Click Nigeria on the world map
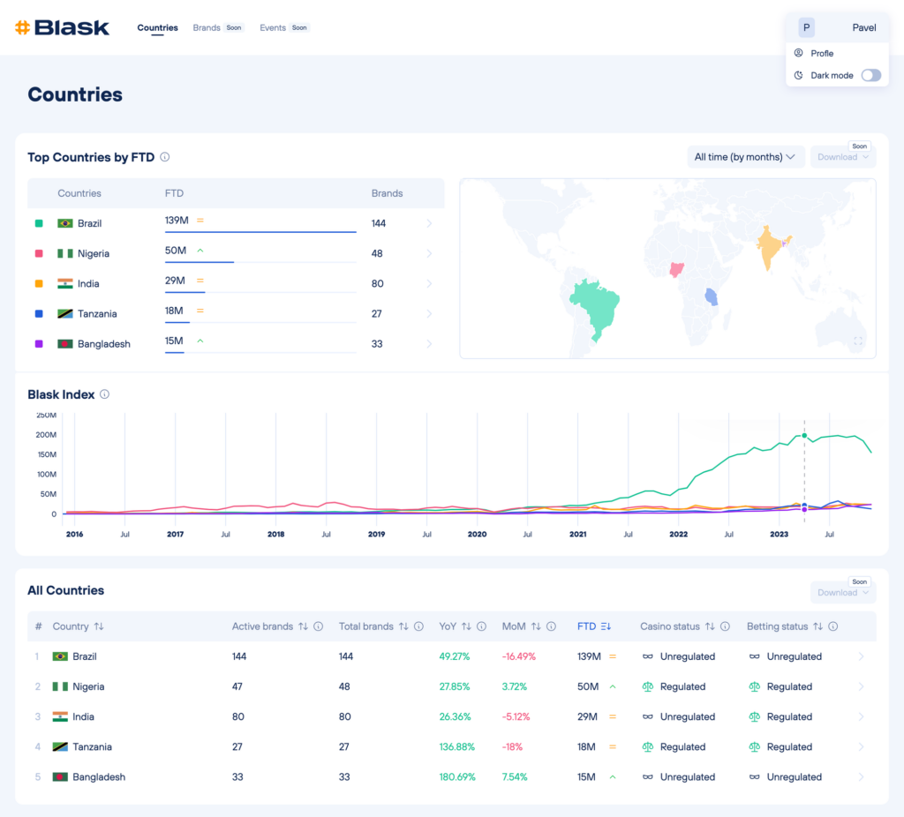 click(x=676, y=270)
